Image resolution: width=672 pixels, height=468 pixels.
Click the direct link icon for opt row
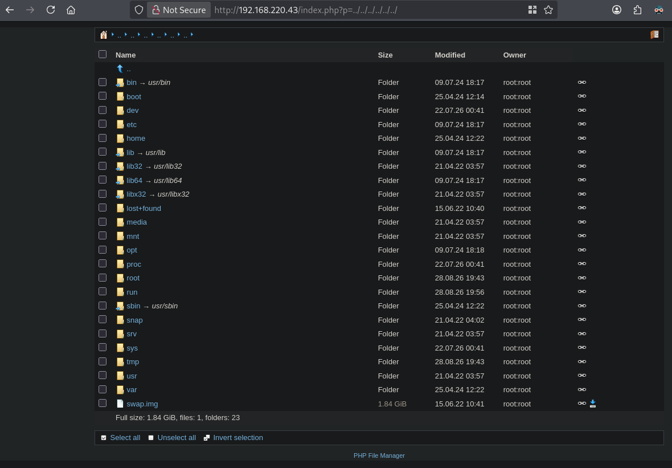(581, 250)
